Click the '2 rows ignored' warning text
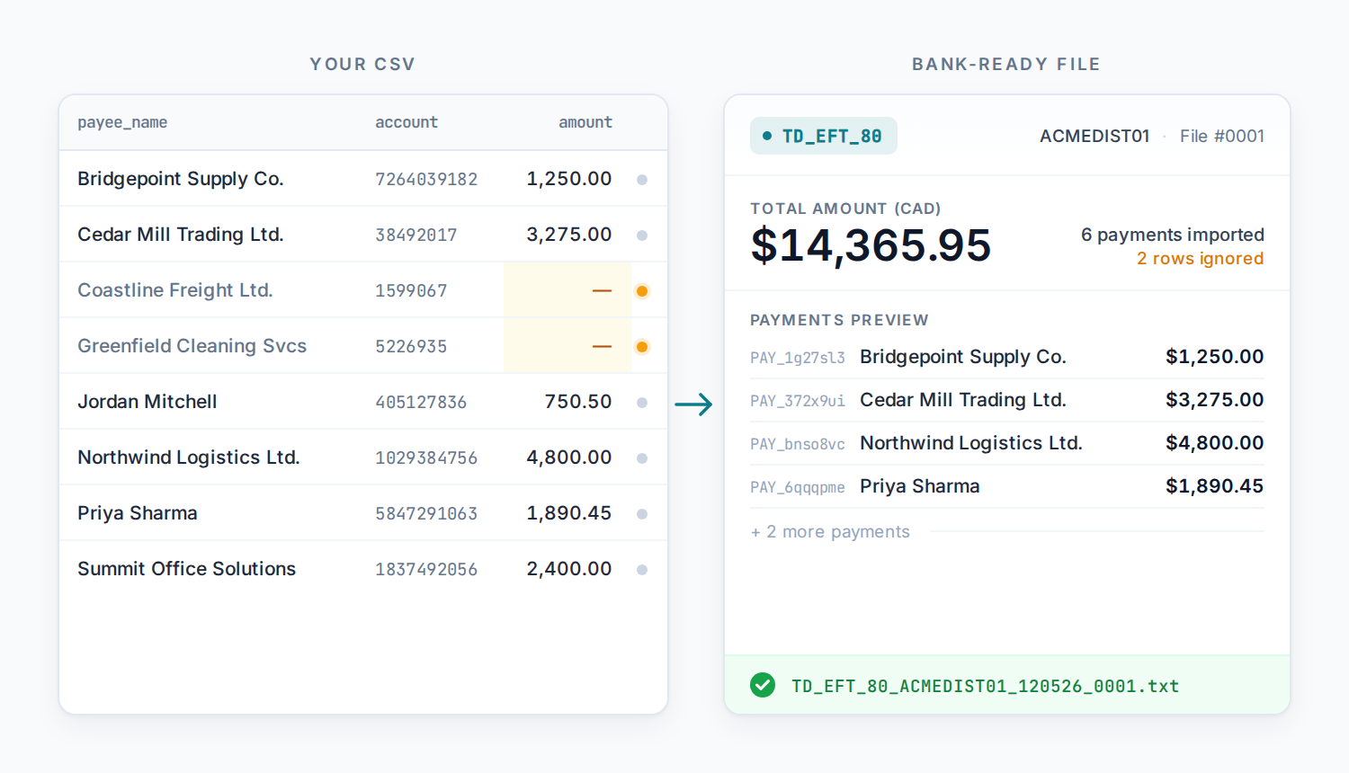 tap(1200, 259)
